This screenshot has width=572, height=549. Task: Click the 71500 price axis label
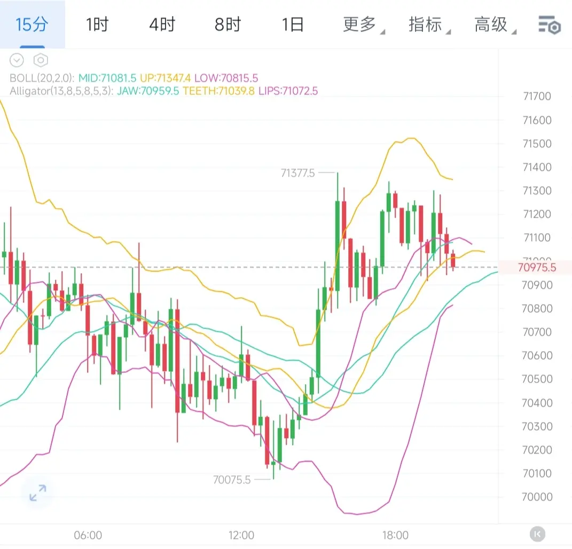pos(537,144)
